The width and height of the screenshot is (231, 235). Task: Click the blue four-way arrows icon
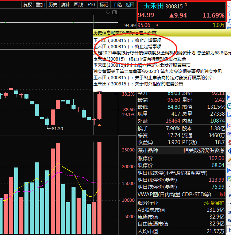pyautogui.click(x=229, y=151)
